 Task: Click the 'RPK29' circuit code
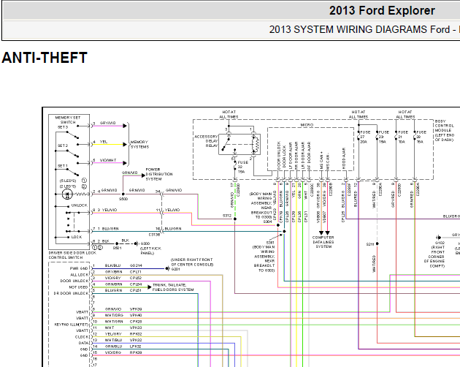pos(136,352)
